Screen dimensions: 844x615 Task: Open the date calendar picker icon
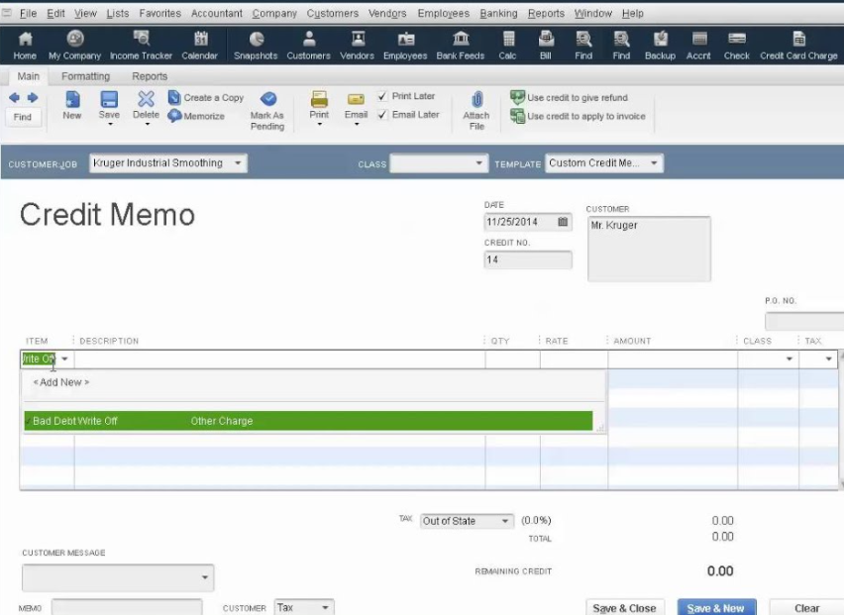click(563, 222)
